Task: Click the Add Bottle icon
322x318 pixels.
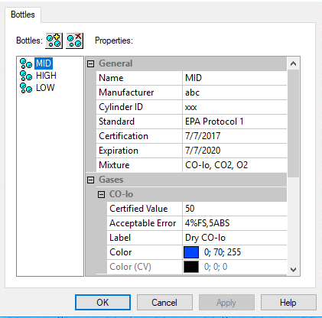Action: (x=54, y=41)
